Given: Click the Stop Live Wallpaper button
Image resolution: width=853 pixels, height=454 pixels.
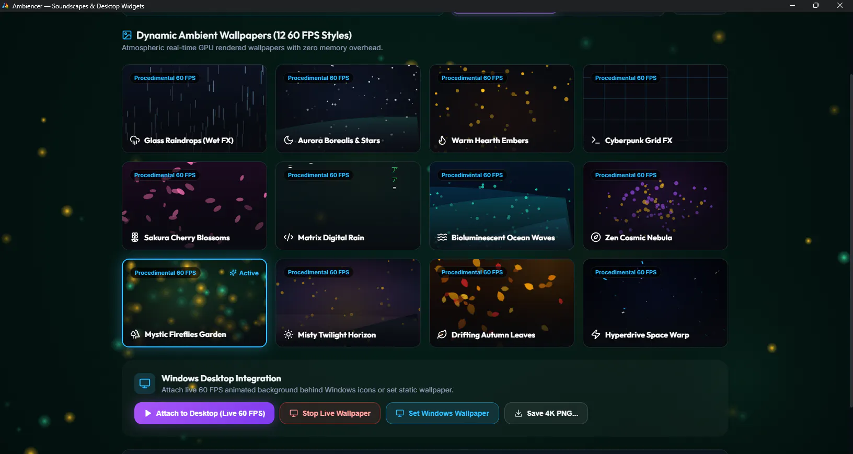Looking at the screenshot, I should coord(330,413).
